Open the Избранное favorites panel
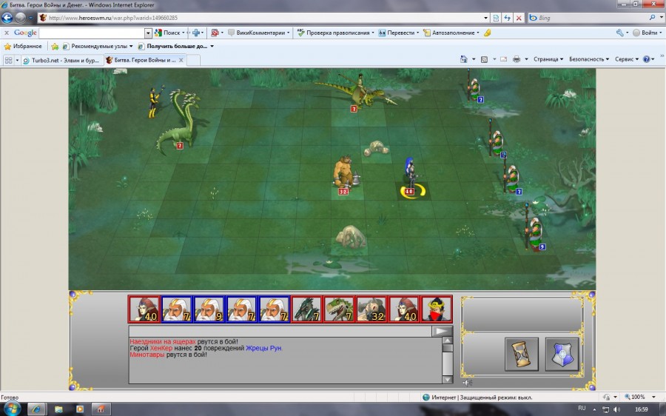666x416 pixels. (x=23, y=46)
